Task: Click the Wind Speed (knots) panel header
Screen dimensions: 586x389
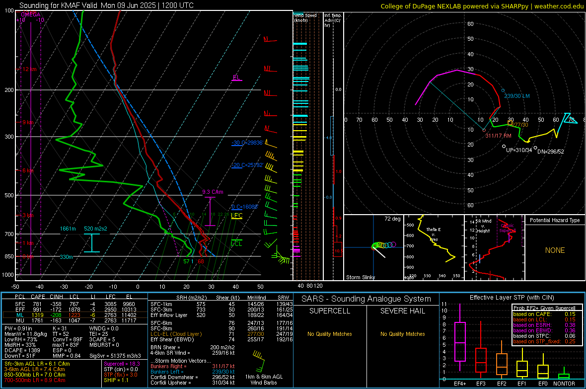Action: point(305,17)
